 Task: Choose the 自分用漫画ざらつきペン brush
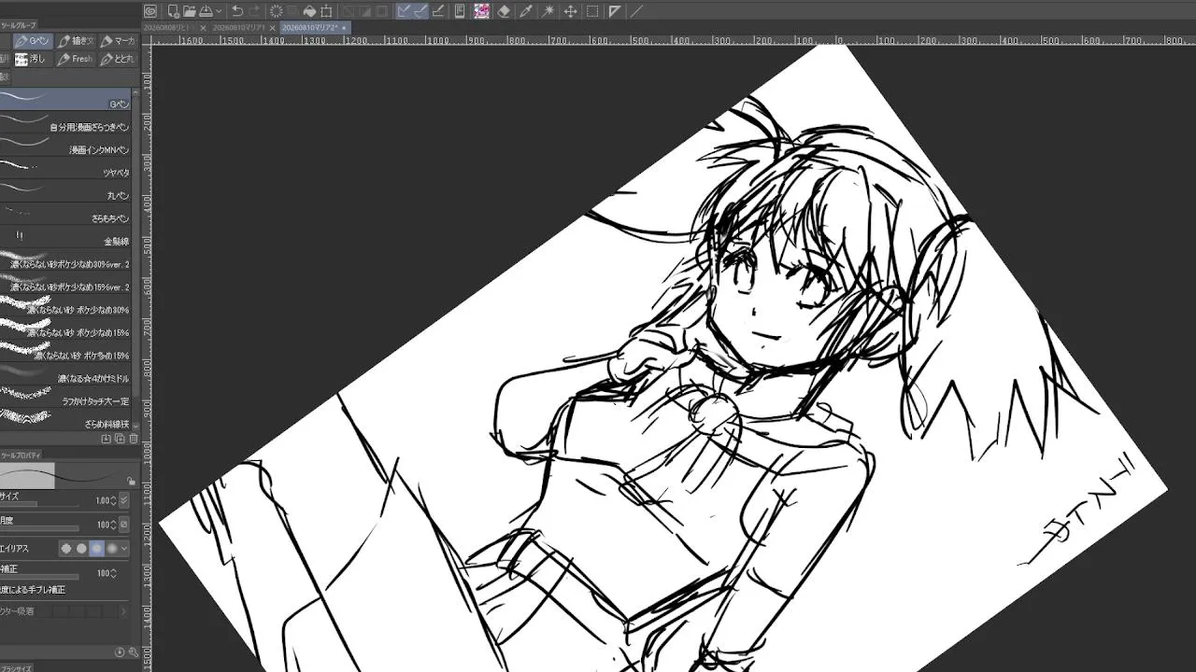pyautogui.click(x=66, y=121)
